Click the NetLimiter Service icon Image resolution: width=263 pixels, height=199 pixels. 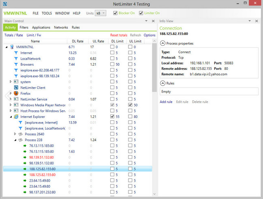point(16,99)
